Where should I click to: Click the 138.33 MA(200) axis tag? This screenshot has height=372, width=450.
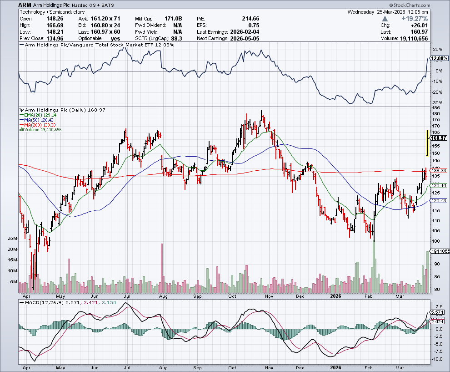point(438,170)
